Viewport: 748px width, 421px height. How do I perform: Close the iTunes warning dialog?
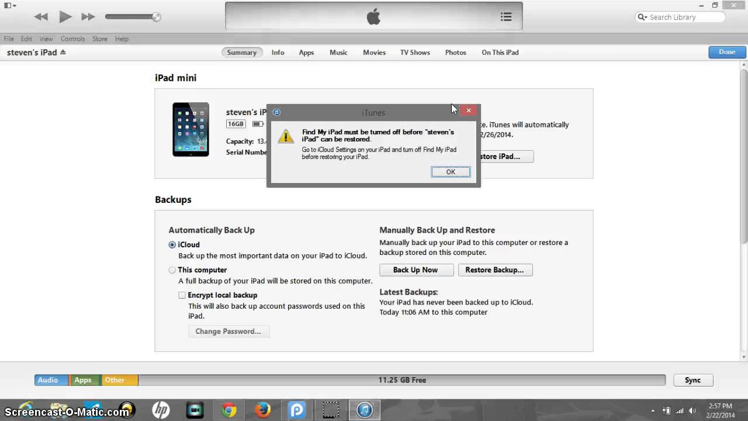pyautogui.click(x=468, y=110)
